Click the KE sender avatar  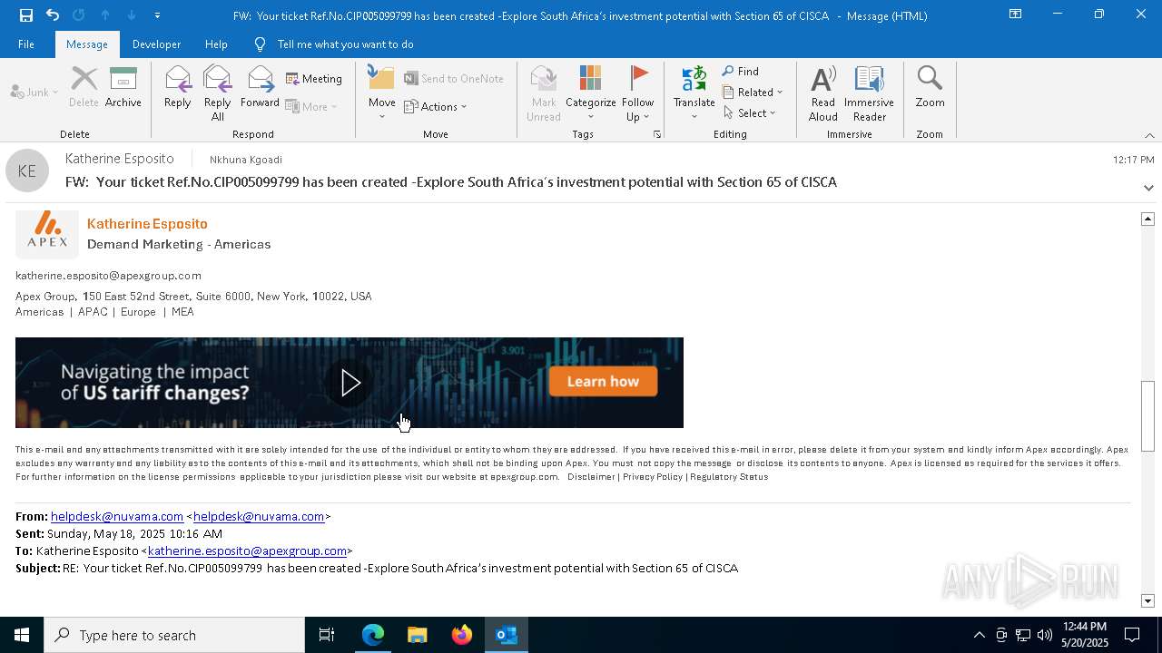[x=27, y=171]
